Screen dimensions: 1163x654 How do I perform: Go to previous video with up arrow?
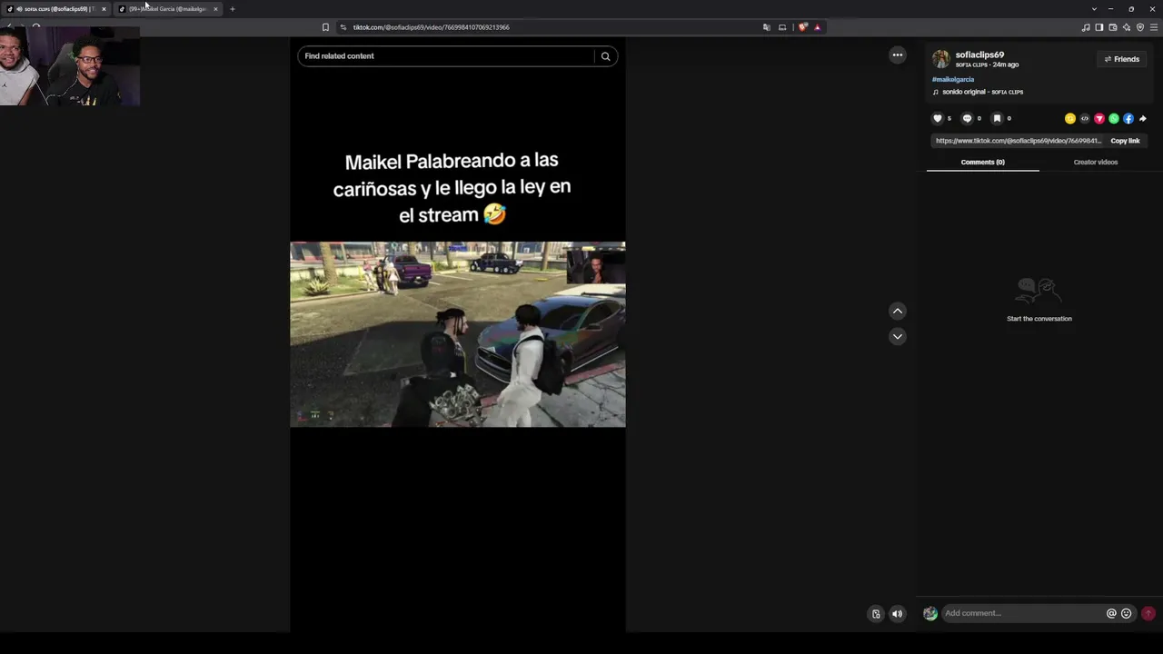(x=898, y=311)
